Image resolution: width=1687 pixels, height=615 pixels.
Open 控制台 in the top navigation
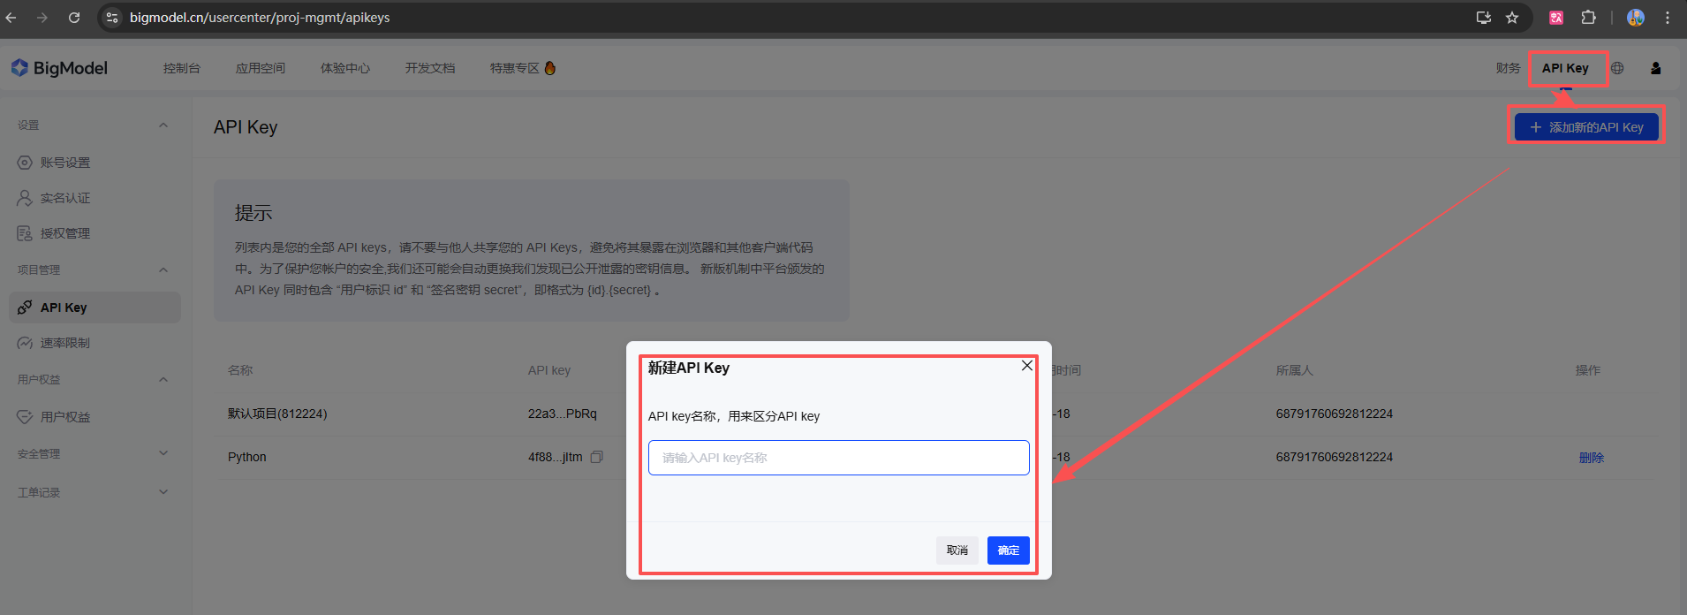point(182,68)
